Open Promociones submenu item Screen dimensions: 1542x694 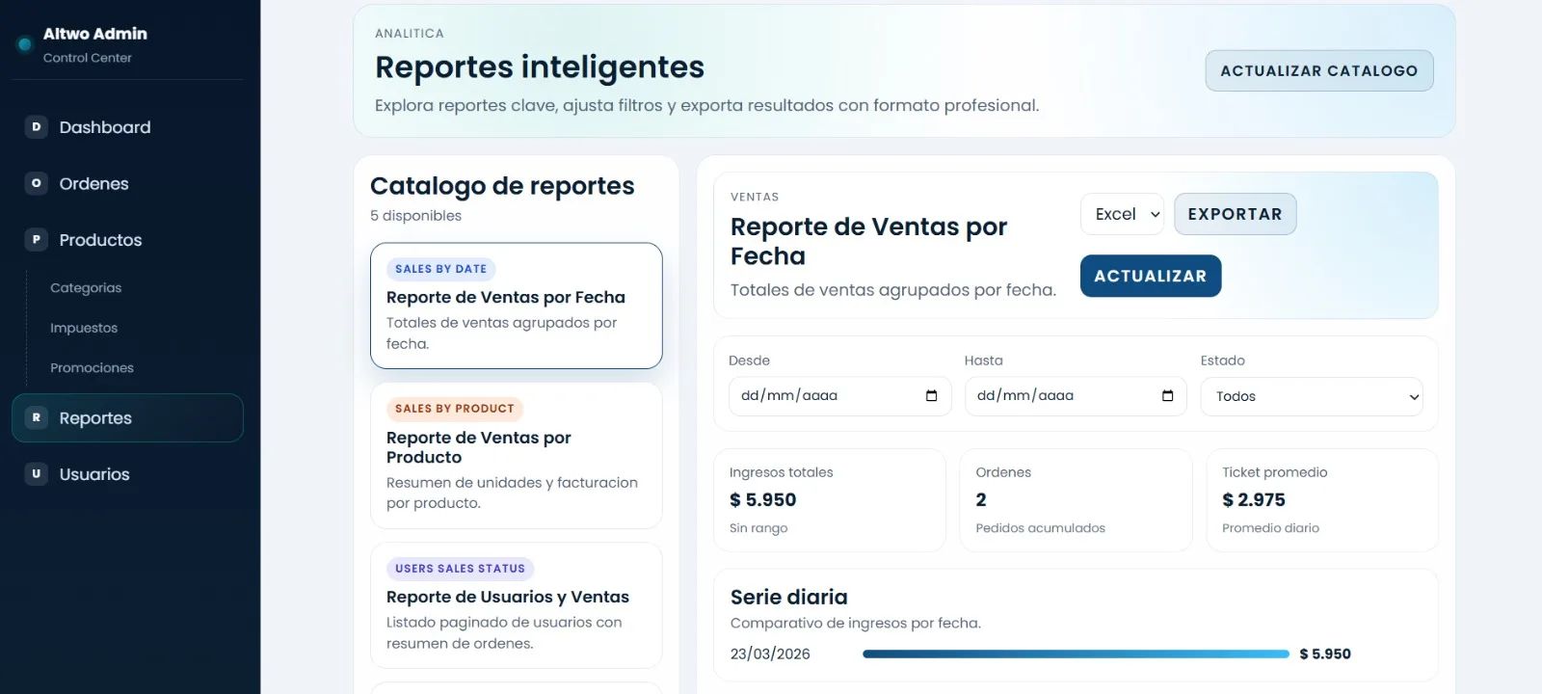coord(92,367)
